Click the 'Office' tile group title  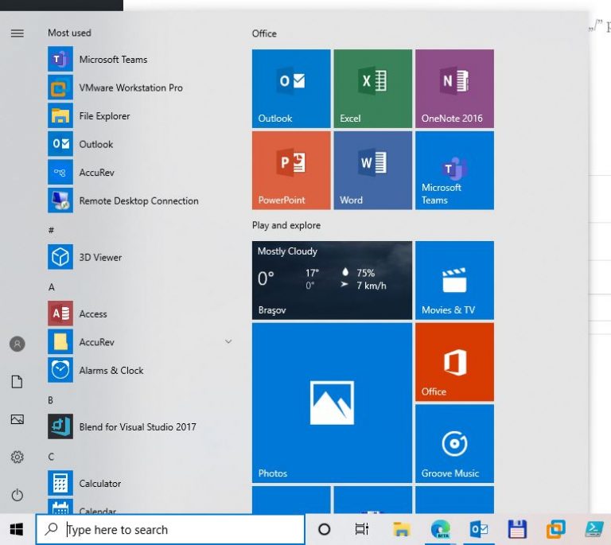coord(264,33)
